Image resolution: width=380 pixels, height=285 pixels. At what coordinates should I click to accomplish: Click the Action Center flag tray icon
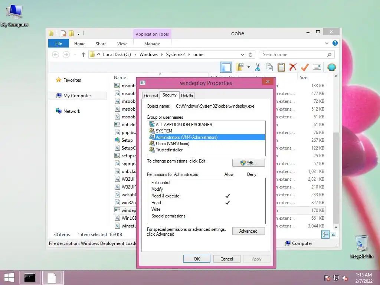tap(327, 278)
